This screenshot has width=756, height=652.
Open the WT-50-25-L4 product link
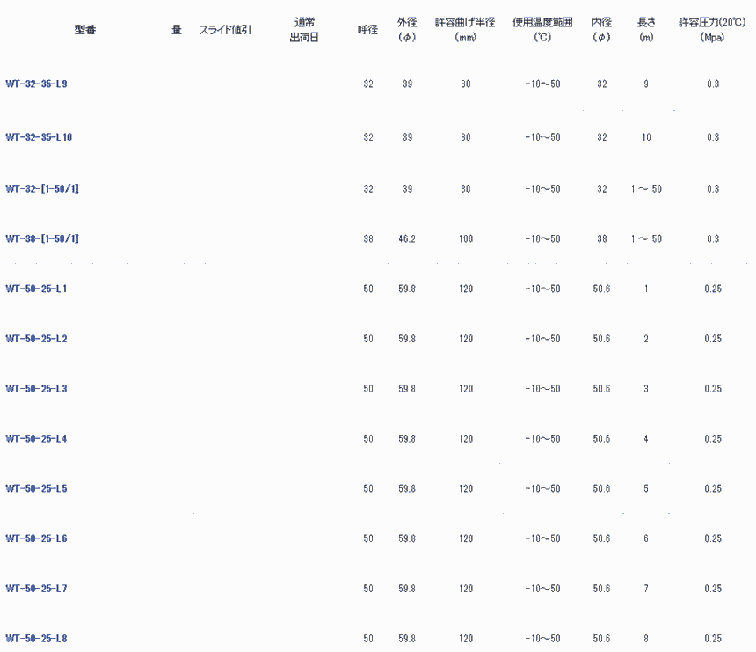[36, 439]
